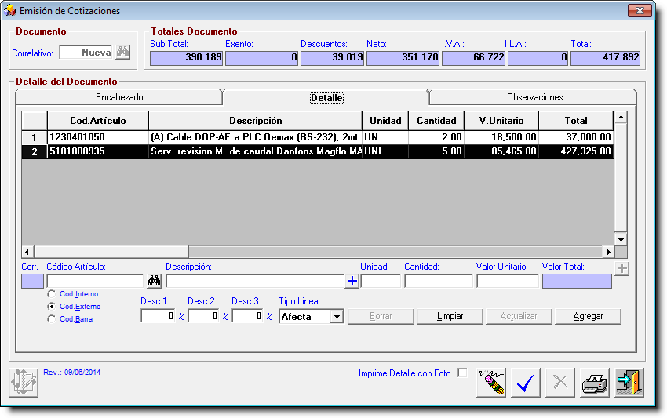Click the Serv. revision M. de caudal cell
The image size is (667, 418).
pyautogui.click(x=255, y=151)
